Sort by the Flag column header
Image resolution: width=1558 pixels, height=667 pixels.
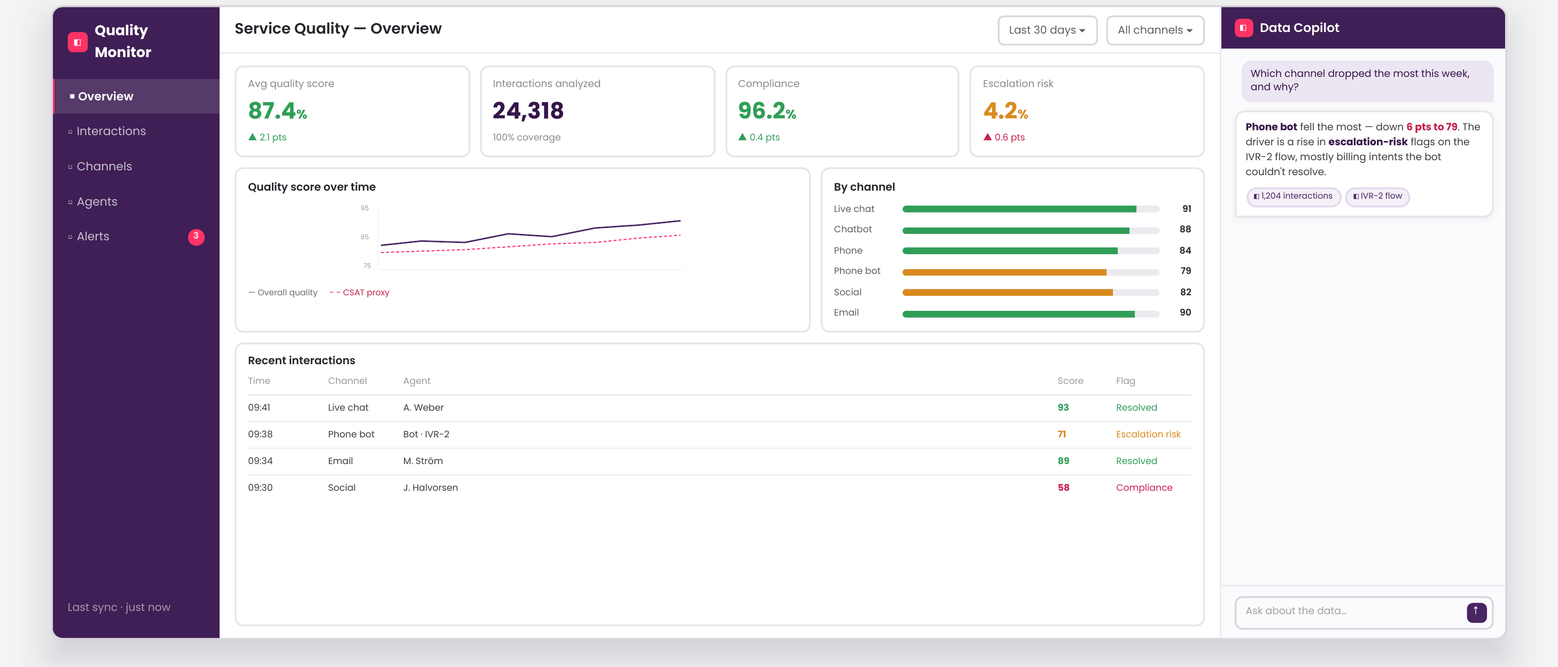click(x=1125, y=381)
